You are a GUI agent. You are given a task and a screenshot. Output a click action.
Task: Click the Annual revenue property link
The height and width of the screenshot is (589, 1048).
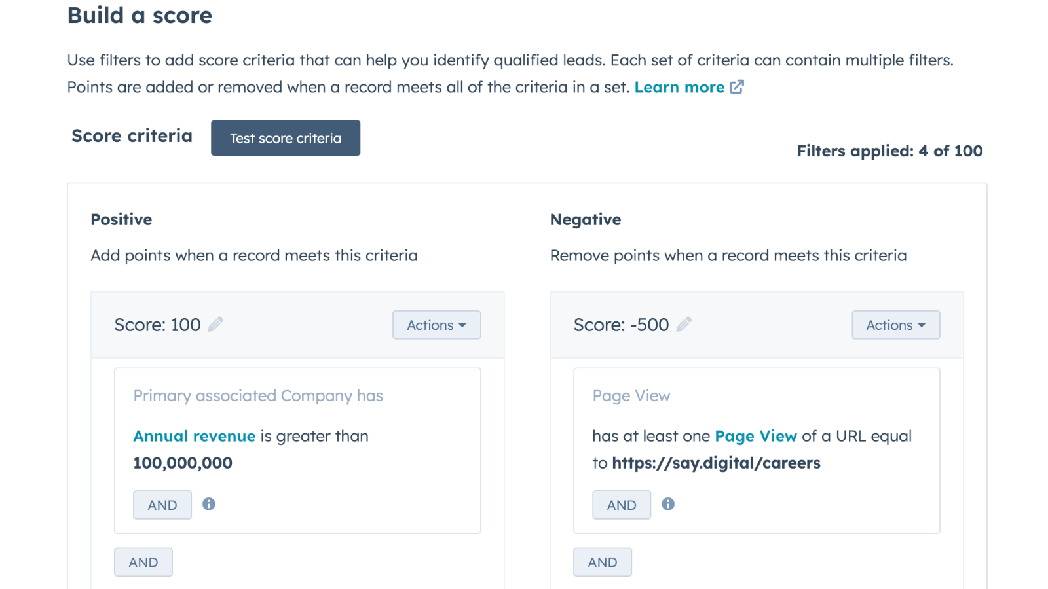[195, 437]
